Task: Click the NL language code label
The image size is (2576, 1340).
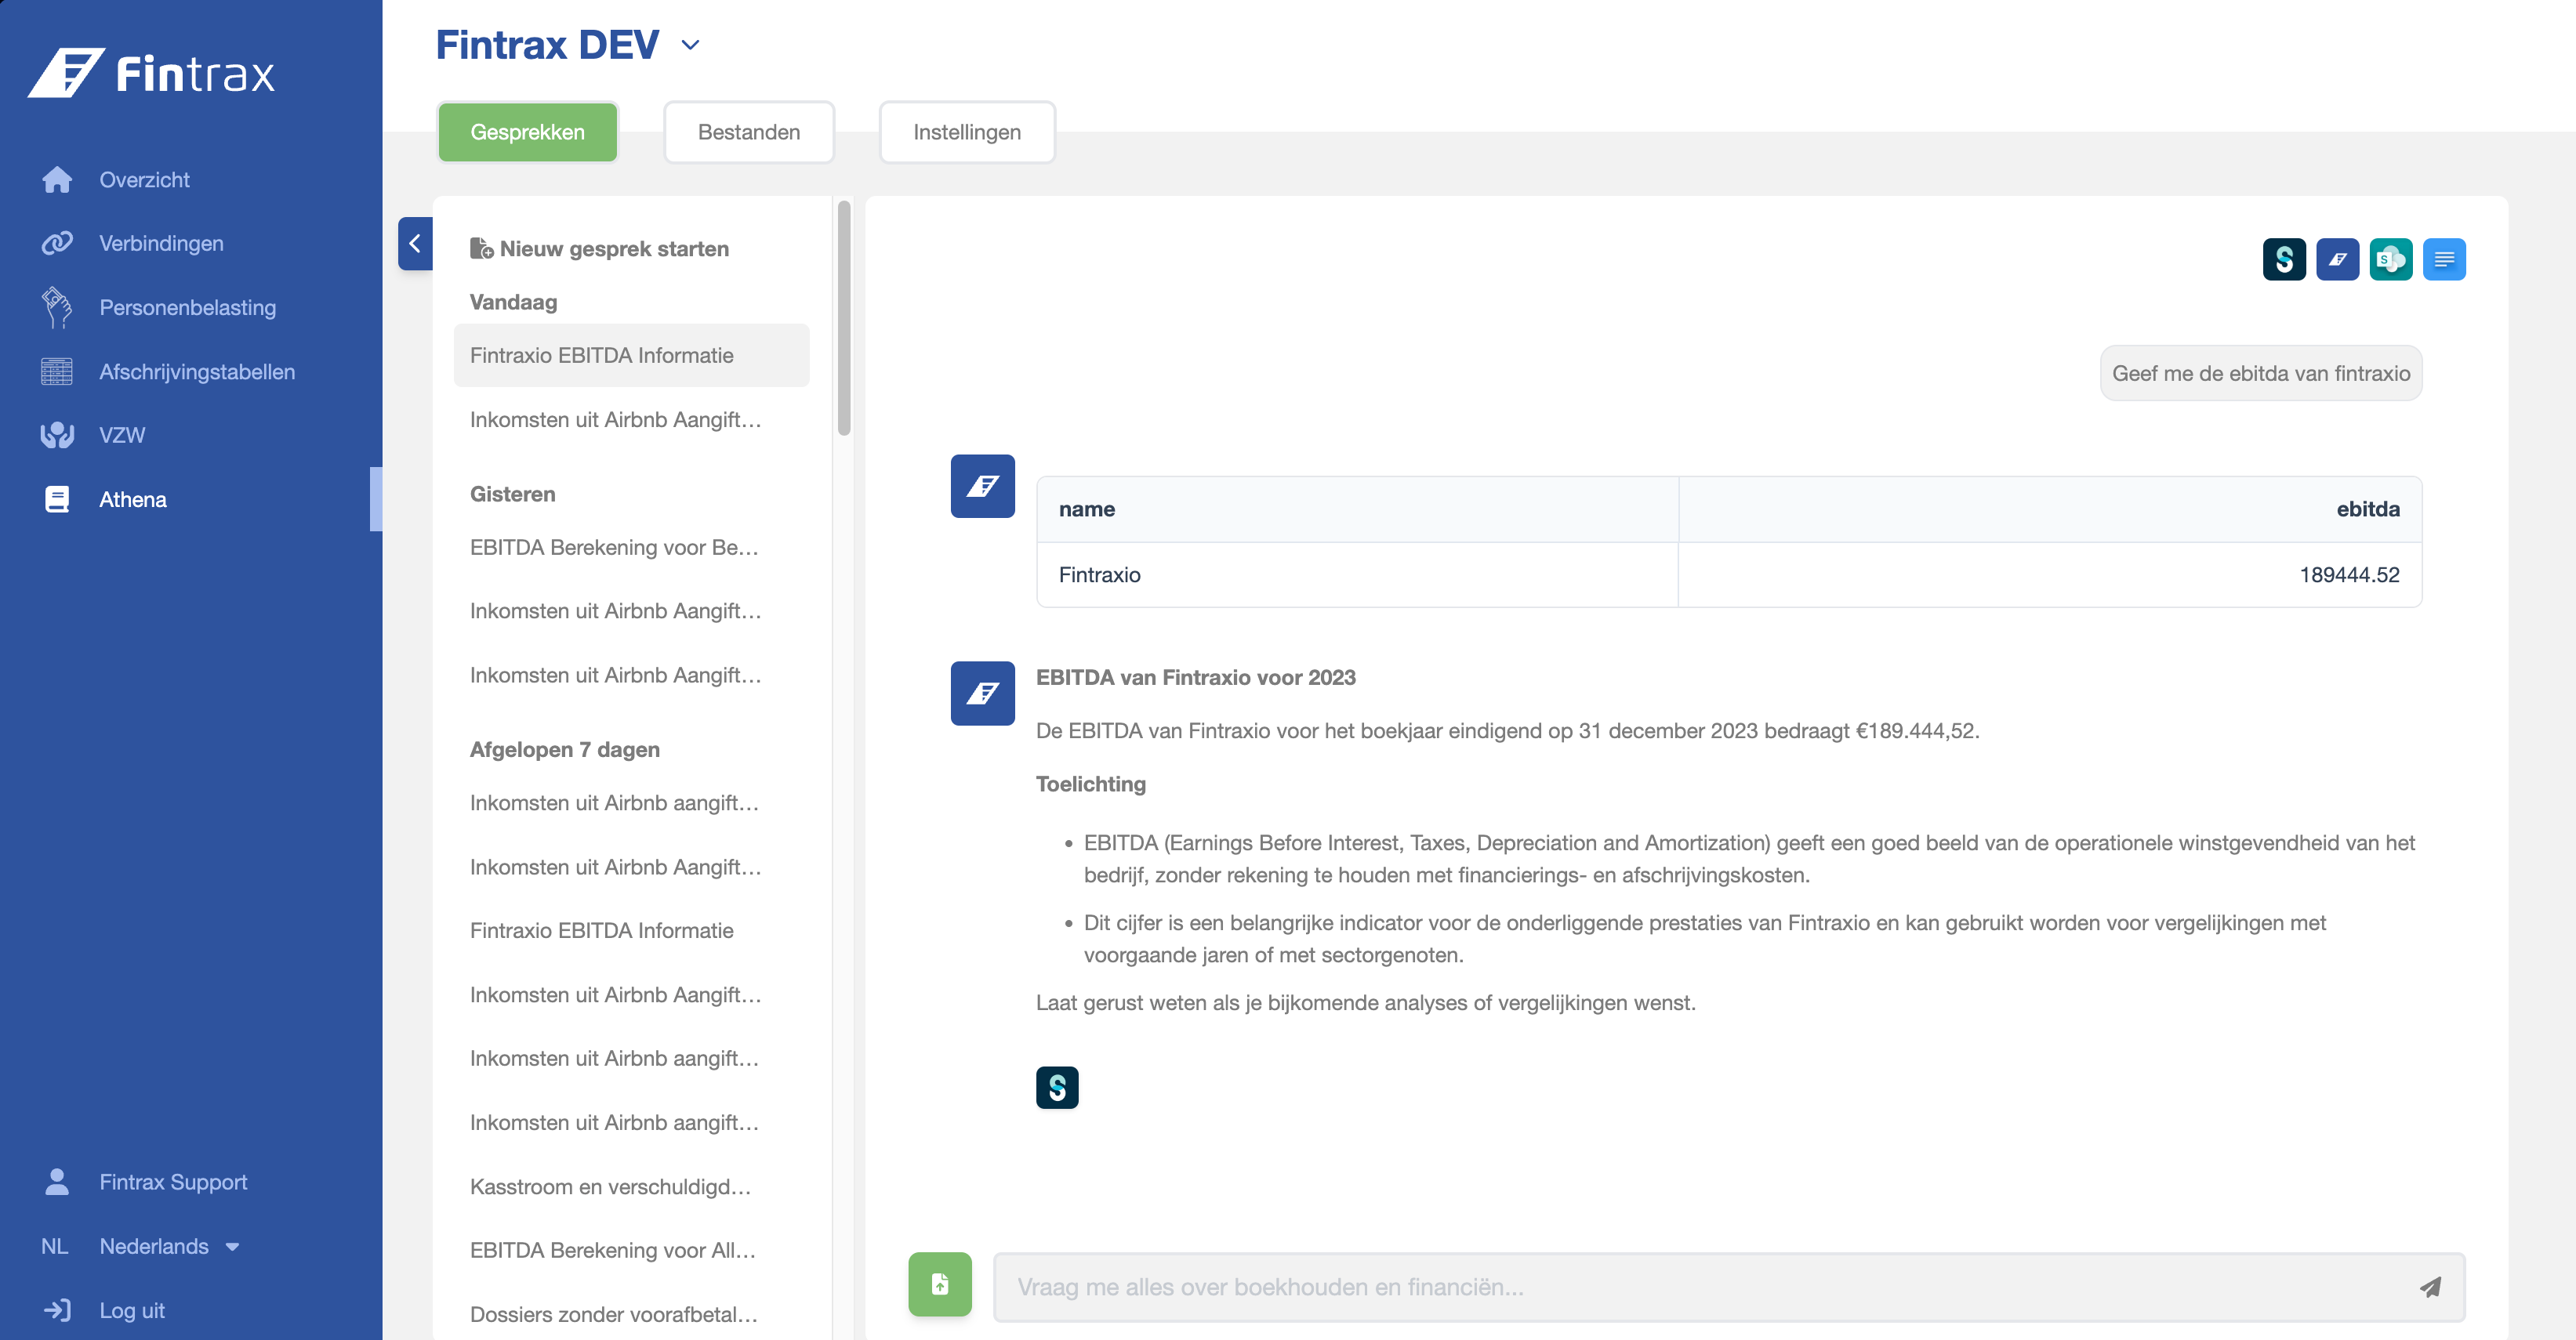Action: [54, 1246]
